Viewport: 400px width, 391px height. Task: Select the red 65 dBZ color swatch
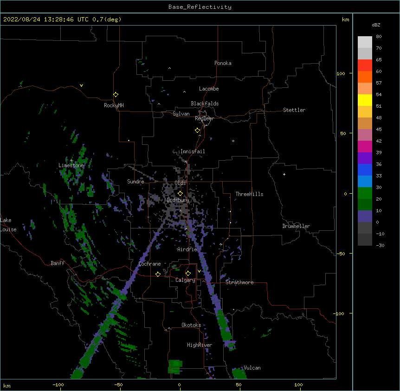(x=365, y=65)
